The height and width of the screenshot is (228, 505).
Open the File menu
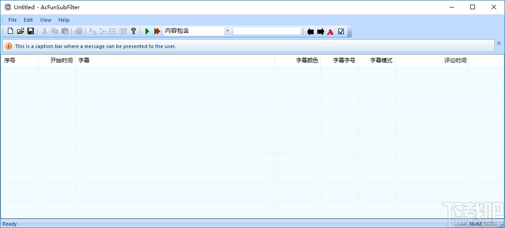click(x=13, y=20)
